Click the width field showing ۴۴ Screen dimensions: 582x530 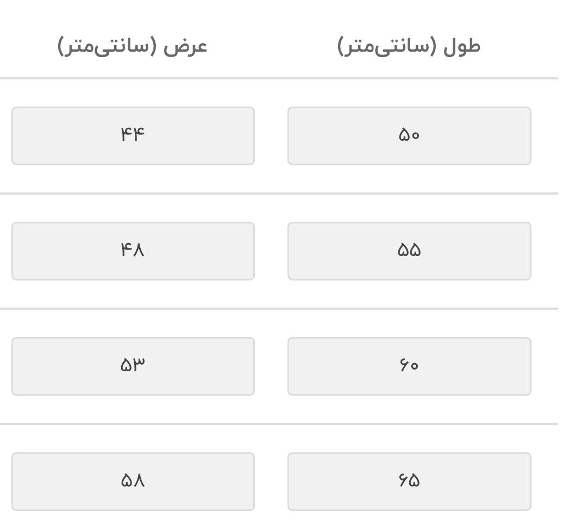click(133, 136)
